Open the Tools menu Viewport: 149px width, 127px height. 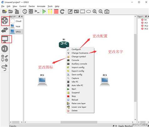[x=50, y=6]
